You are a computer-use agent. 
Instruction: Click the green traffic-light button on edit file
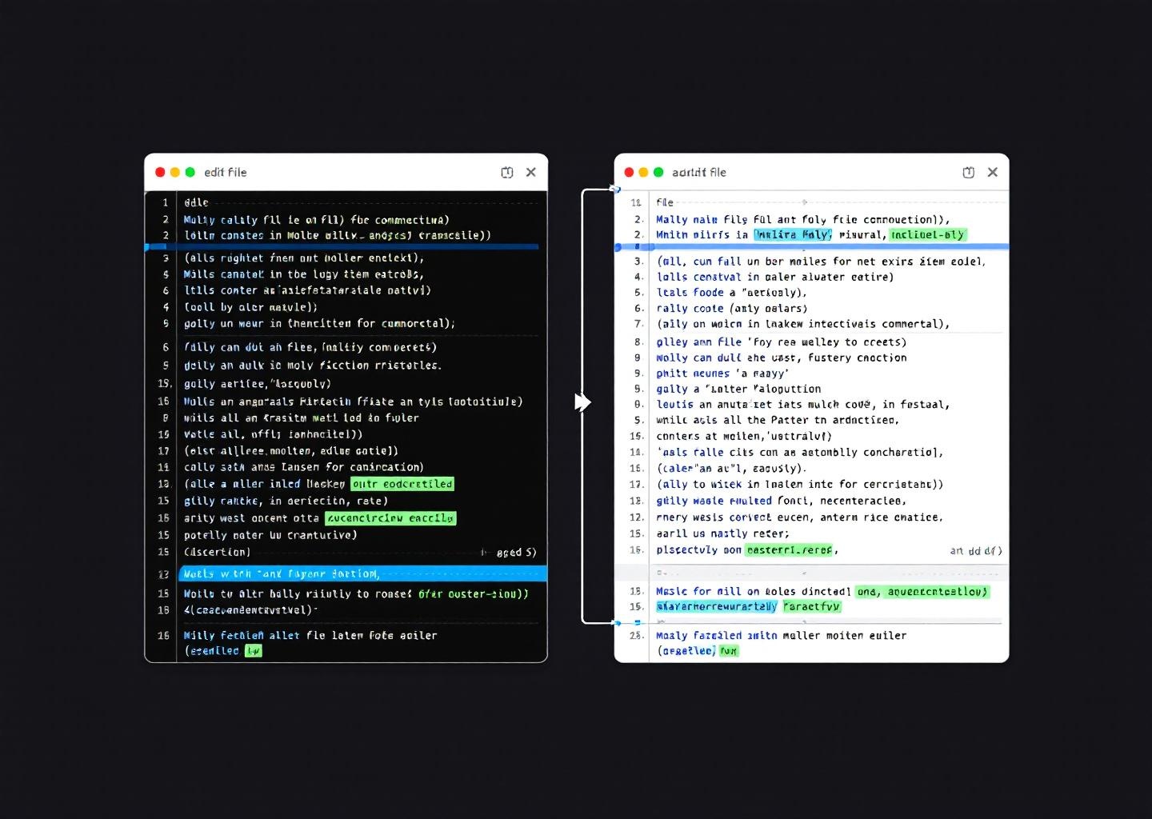[x=190, y=172]
